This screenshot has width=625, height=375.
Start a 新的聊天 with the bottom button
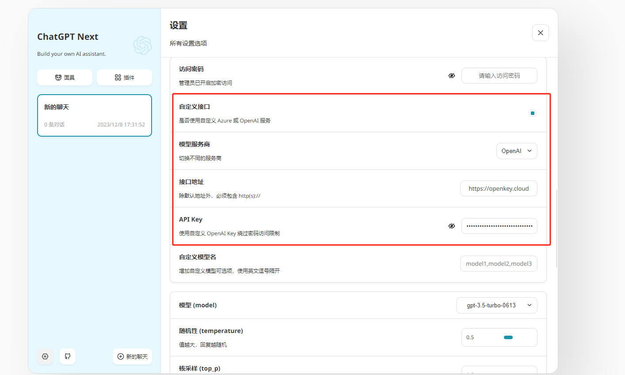pos(132,356)
